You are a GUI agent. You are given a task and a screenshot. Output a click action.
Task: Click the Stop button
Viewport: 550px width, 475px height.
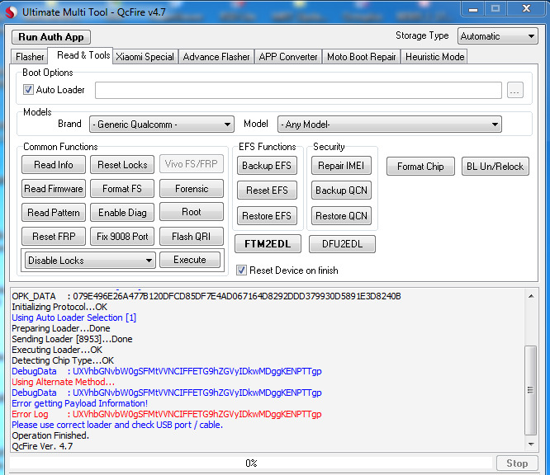tap(517, 463)
